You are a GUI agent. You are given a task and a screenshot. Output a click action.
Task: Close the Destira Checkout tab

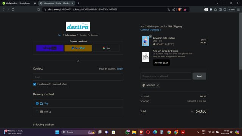coord(73,3)
